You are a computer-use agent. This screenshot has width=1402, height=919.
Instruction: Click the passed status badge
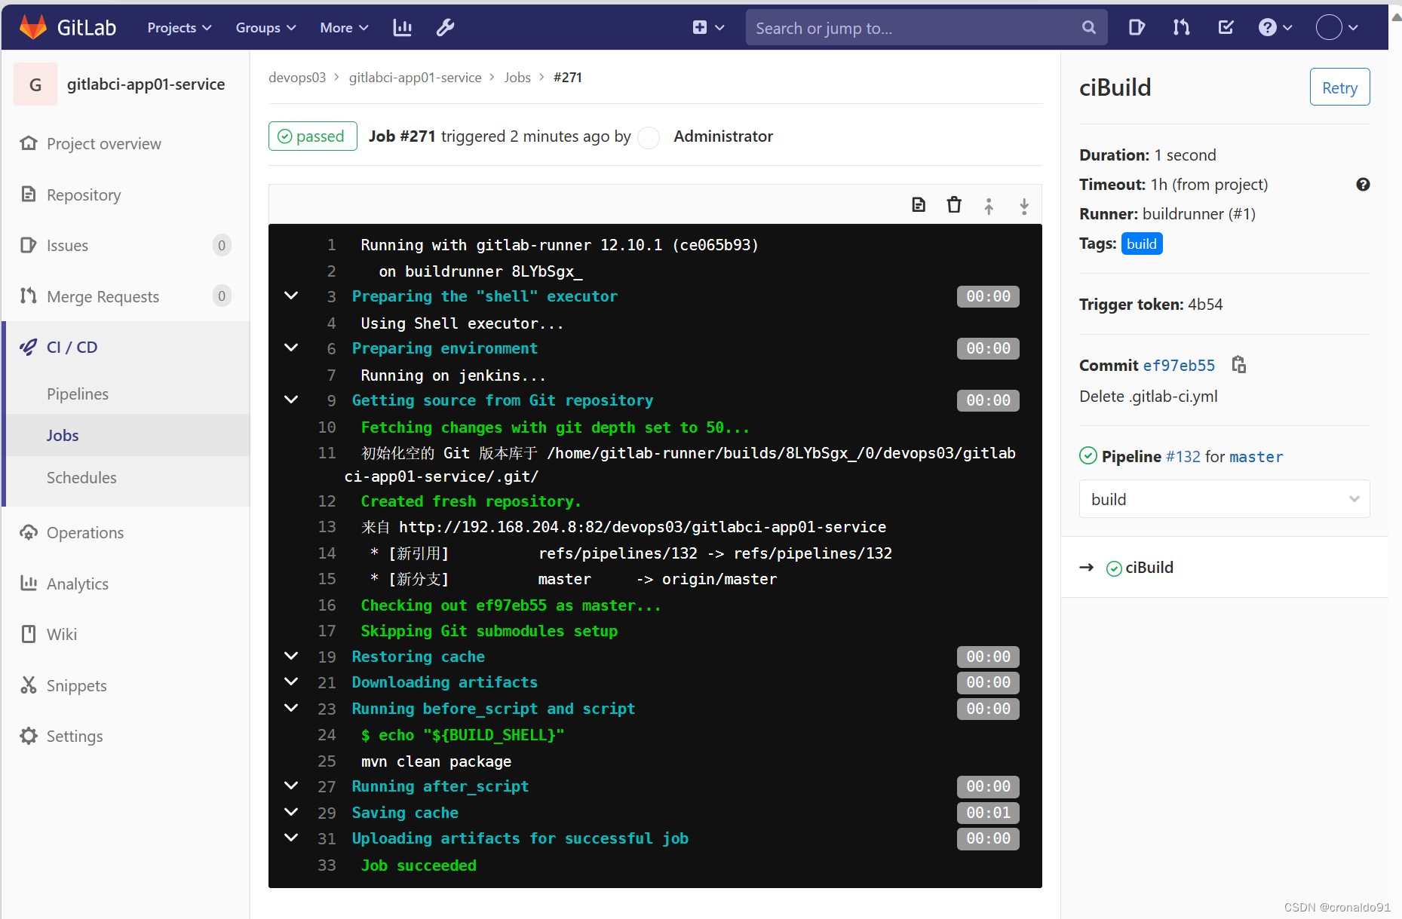(312, 136)
